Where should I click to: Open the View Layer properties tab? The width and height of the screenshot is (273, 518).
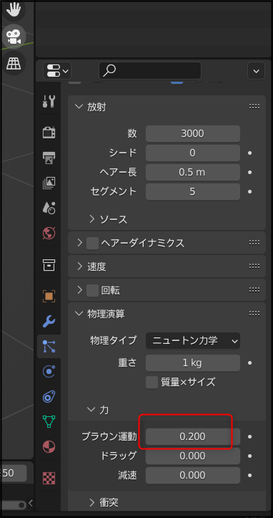point(49,183)
